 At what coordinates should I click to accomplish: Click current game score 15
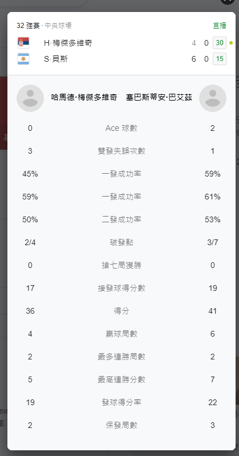pos(220,59)
